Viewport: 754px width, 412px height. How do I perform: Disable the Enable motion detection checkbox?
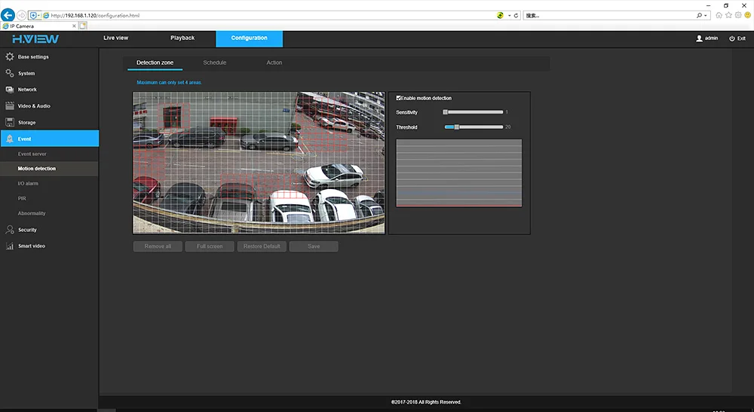[x=399, y=98]
